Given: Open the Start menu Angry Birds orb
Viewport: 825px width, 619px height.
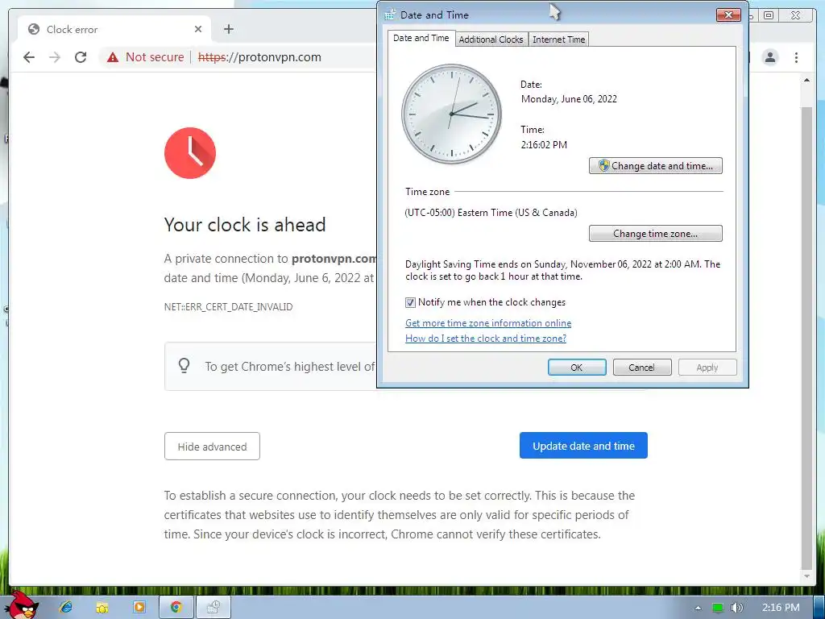Looking at the screenshot, I should click(23, 605).
